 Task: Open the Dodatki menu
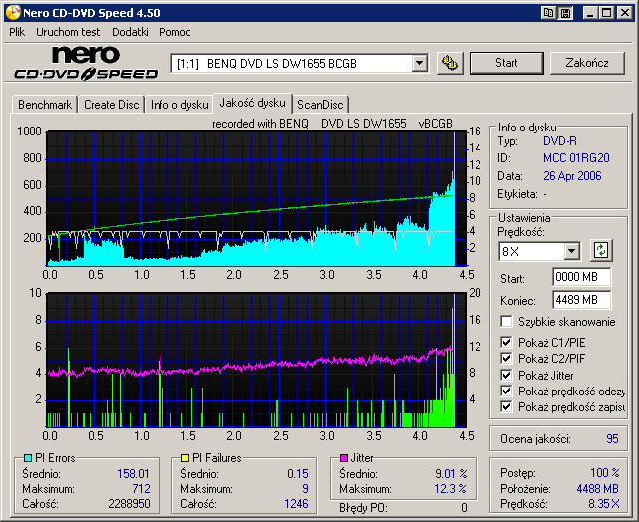(130, 32)
